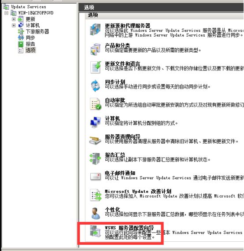This screenshot has width=244, height=251.
Task: Click the 同步 tree icon
Action: 21,37
